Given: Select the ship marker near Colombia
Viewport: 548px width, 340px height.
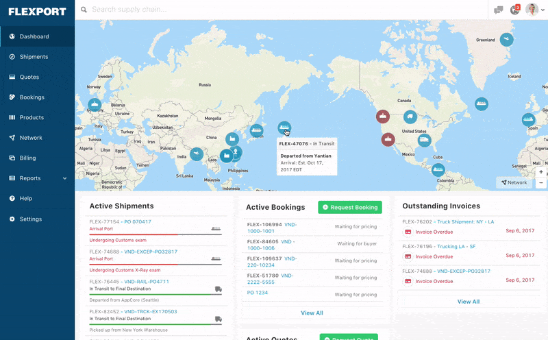Looking at the screenshot, I should (x=438, y=170).
